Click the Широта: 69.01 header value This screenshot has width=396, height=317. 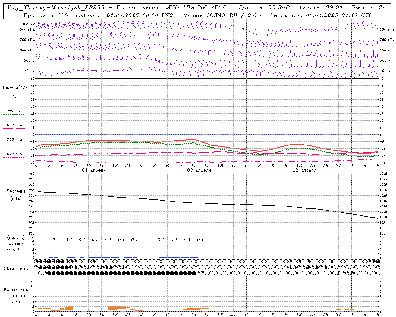coord(320,7)
